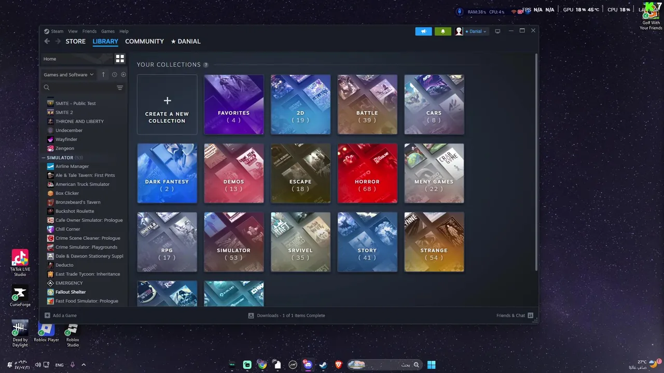
Task: Open the FAVORITES collection
Action: click(234, 105)
